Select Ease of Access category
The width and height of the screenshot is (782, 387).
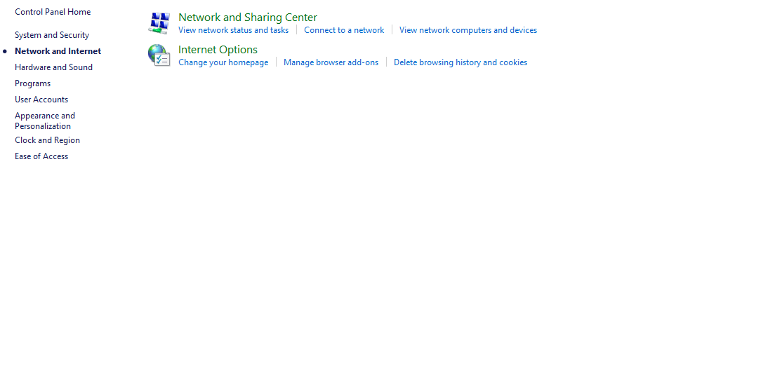[x=41, y=156]
